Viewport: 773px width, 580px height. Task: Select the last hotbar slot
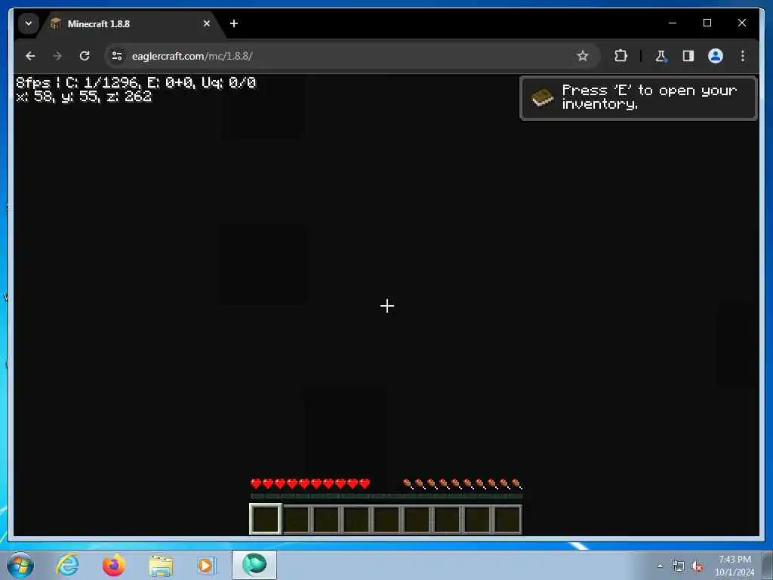click(507, 519)
